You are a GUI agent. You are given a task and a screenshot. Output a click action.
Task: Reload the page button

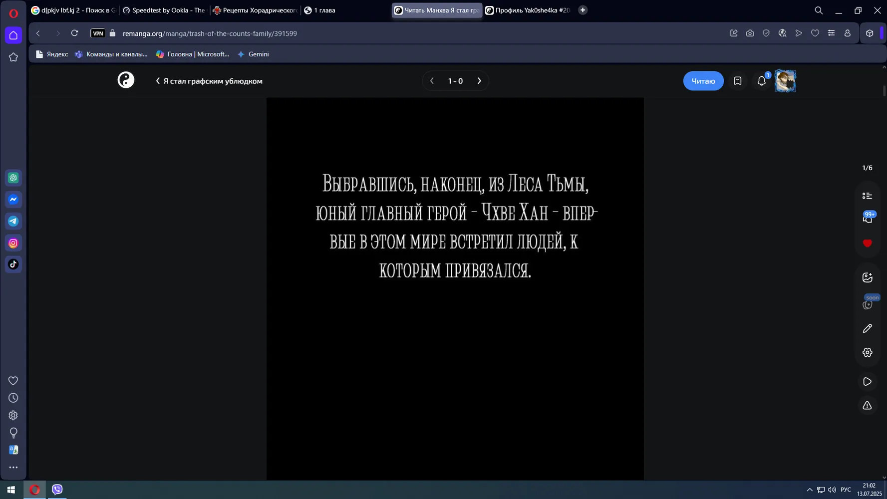tap(74, 33)
